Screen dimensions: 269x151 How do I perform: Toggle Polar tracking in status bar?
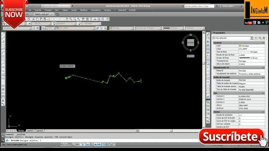(77, 145)
